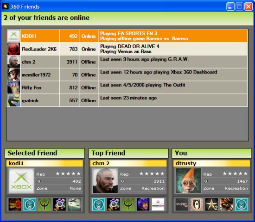Click the dtrusty orange-haired avatar
Viewport: 255px width, 222px height.
pyautogui.click(x=189, y=181)
